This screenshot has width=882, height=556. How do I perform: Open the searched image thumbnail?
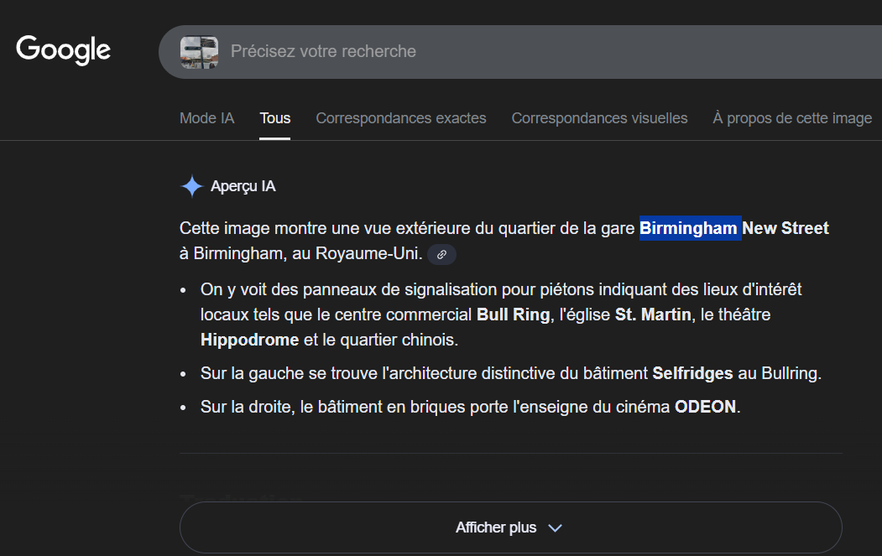(x=199, y=52)
